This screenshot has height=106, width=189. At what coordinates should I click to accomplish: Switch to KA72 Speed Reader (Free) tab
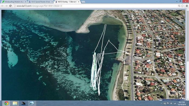(41, 2)
